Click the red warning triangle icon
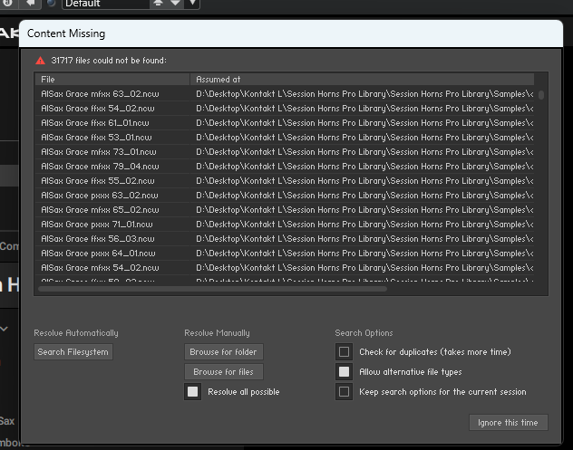The height and width of the screenshot is (450, 573). tap(40, 61)
